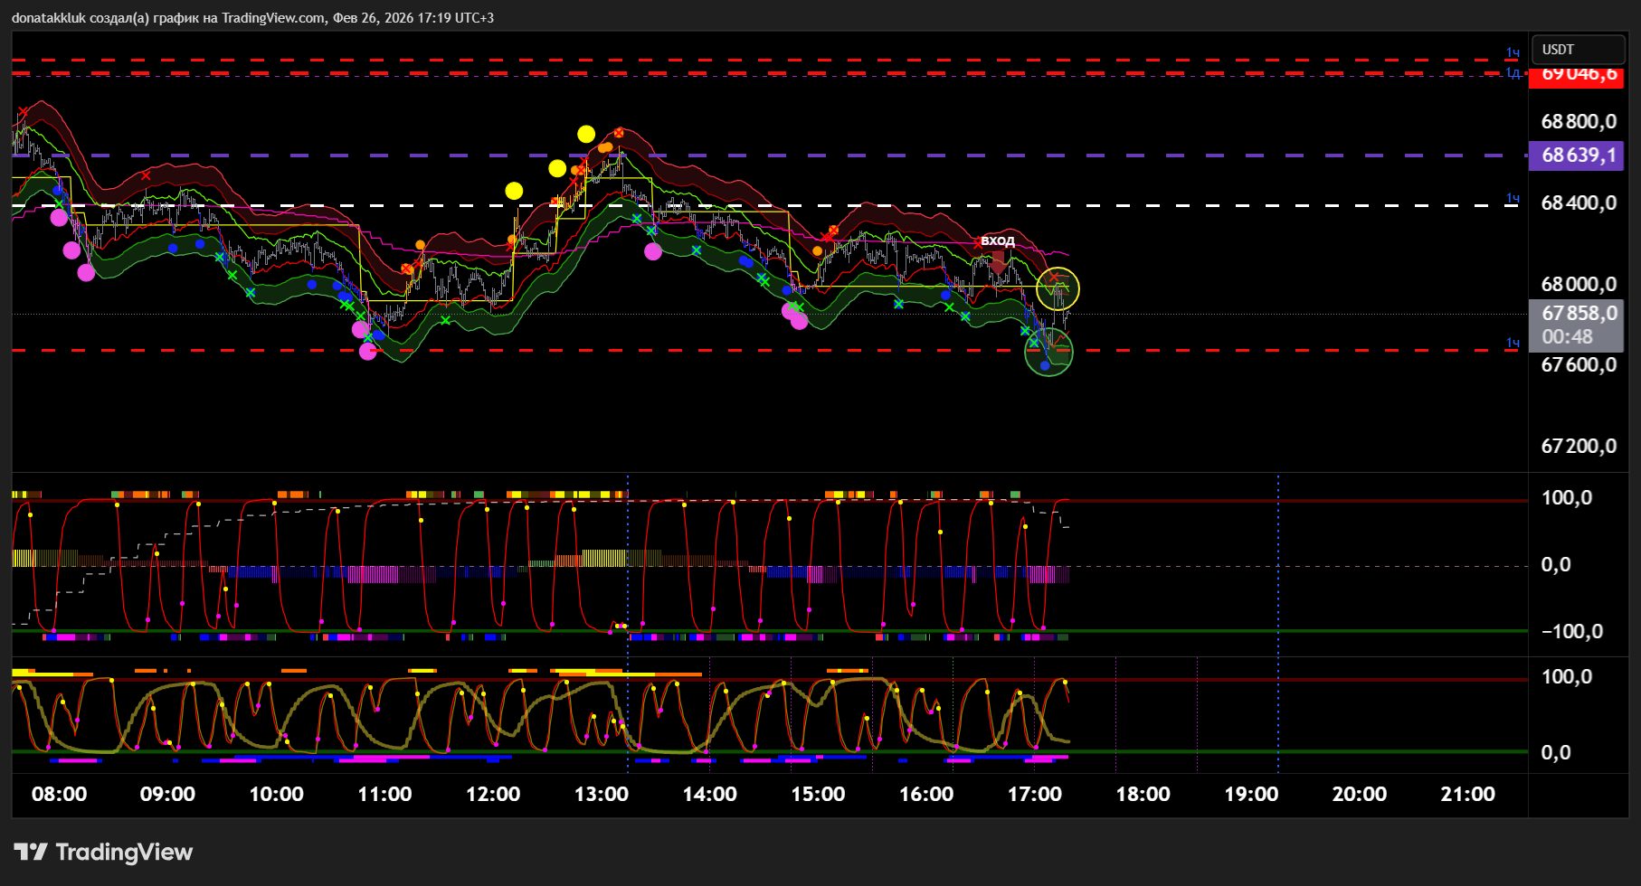Viewport: 1641px width, 886px height.
Task: Click "1ч" label on lower red dashed line
Action: (x=1513, y=343)
